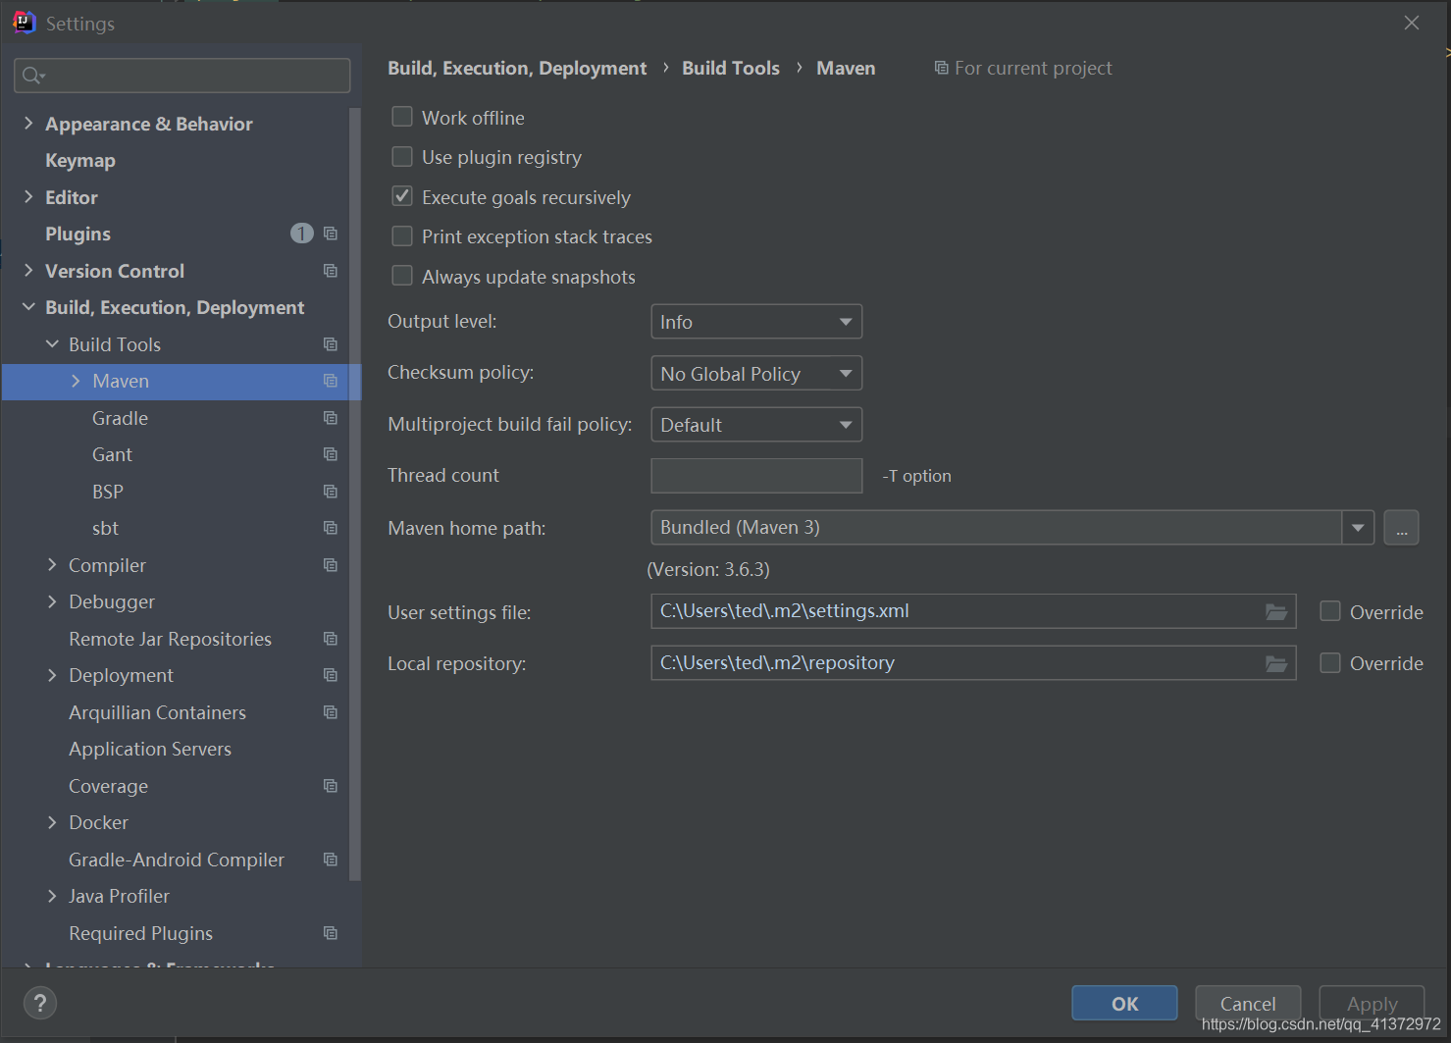Expand the Appearance & Behavior node

pyautogui.click(x=28, y=123)
